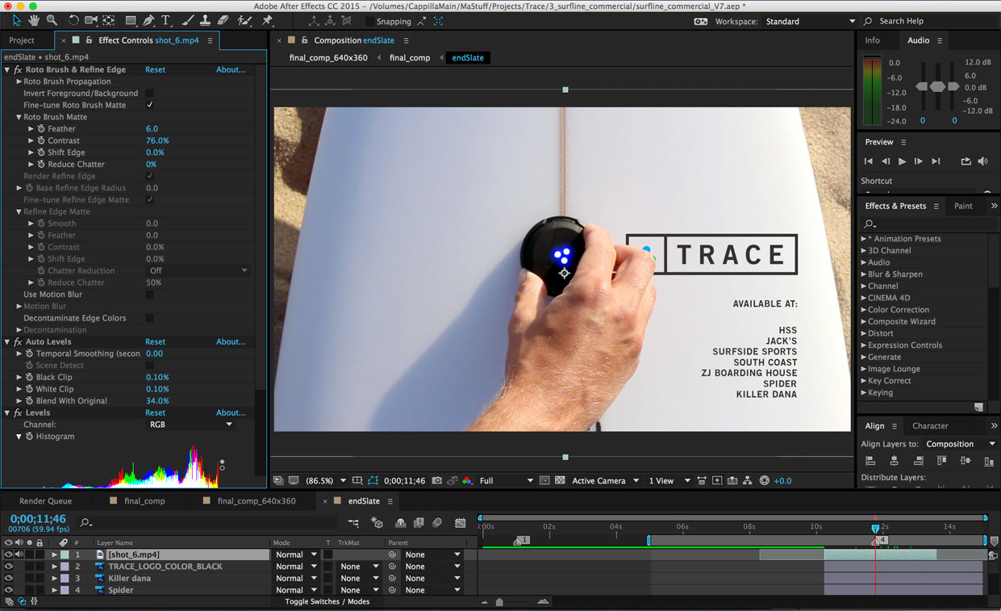The image size is (1001, 611).
Task: Click the Toggle Switches / Modes button
Action: [x=327, y=602]
